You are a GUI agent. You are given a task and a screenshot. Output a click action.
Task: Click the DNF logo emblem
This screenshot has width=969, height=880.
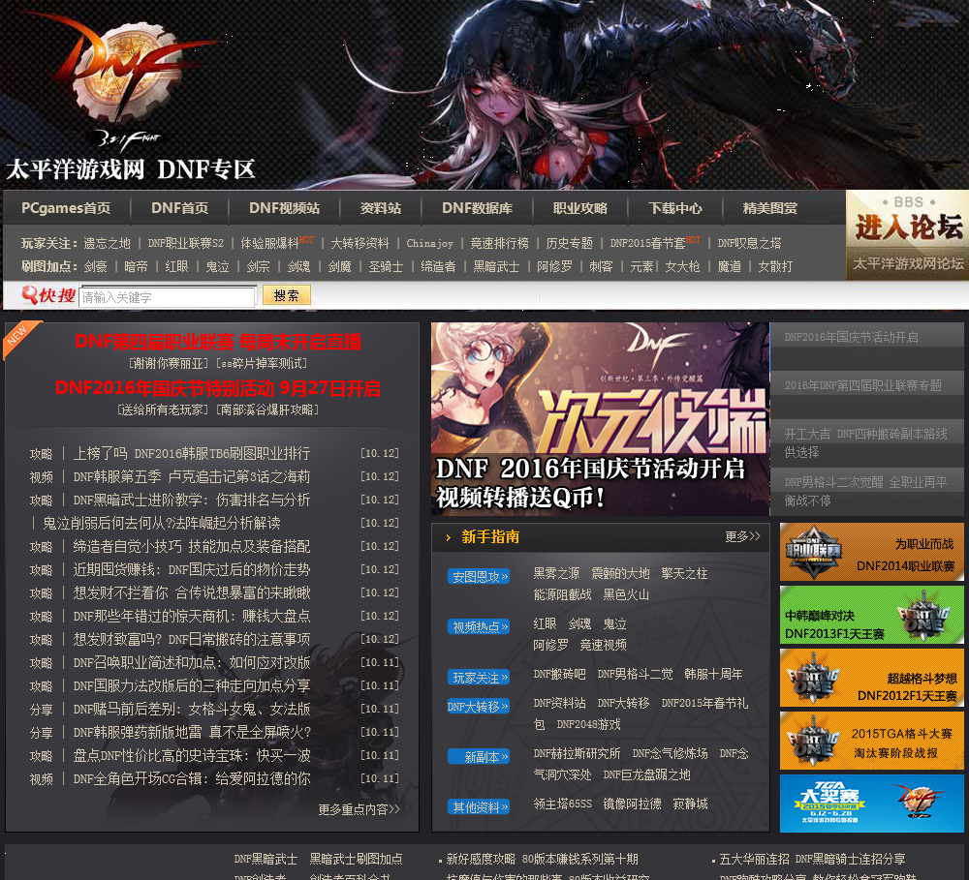(127, 77)
